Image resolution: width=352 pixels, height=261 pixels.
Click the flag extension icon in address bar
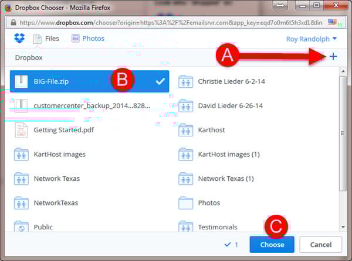[332, 22]
